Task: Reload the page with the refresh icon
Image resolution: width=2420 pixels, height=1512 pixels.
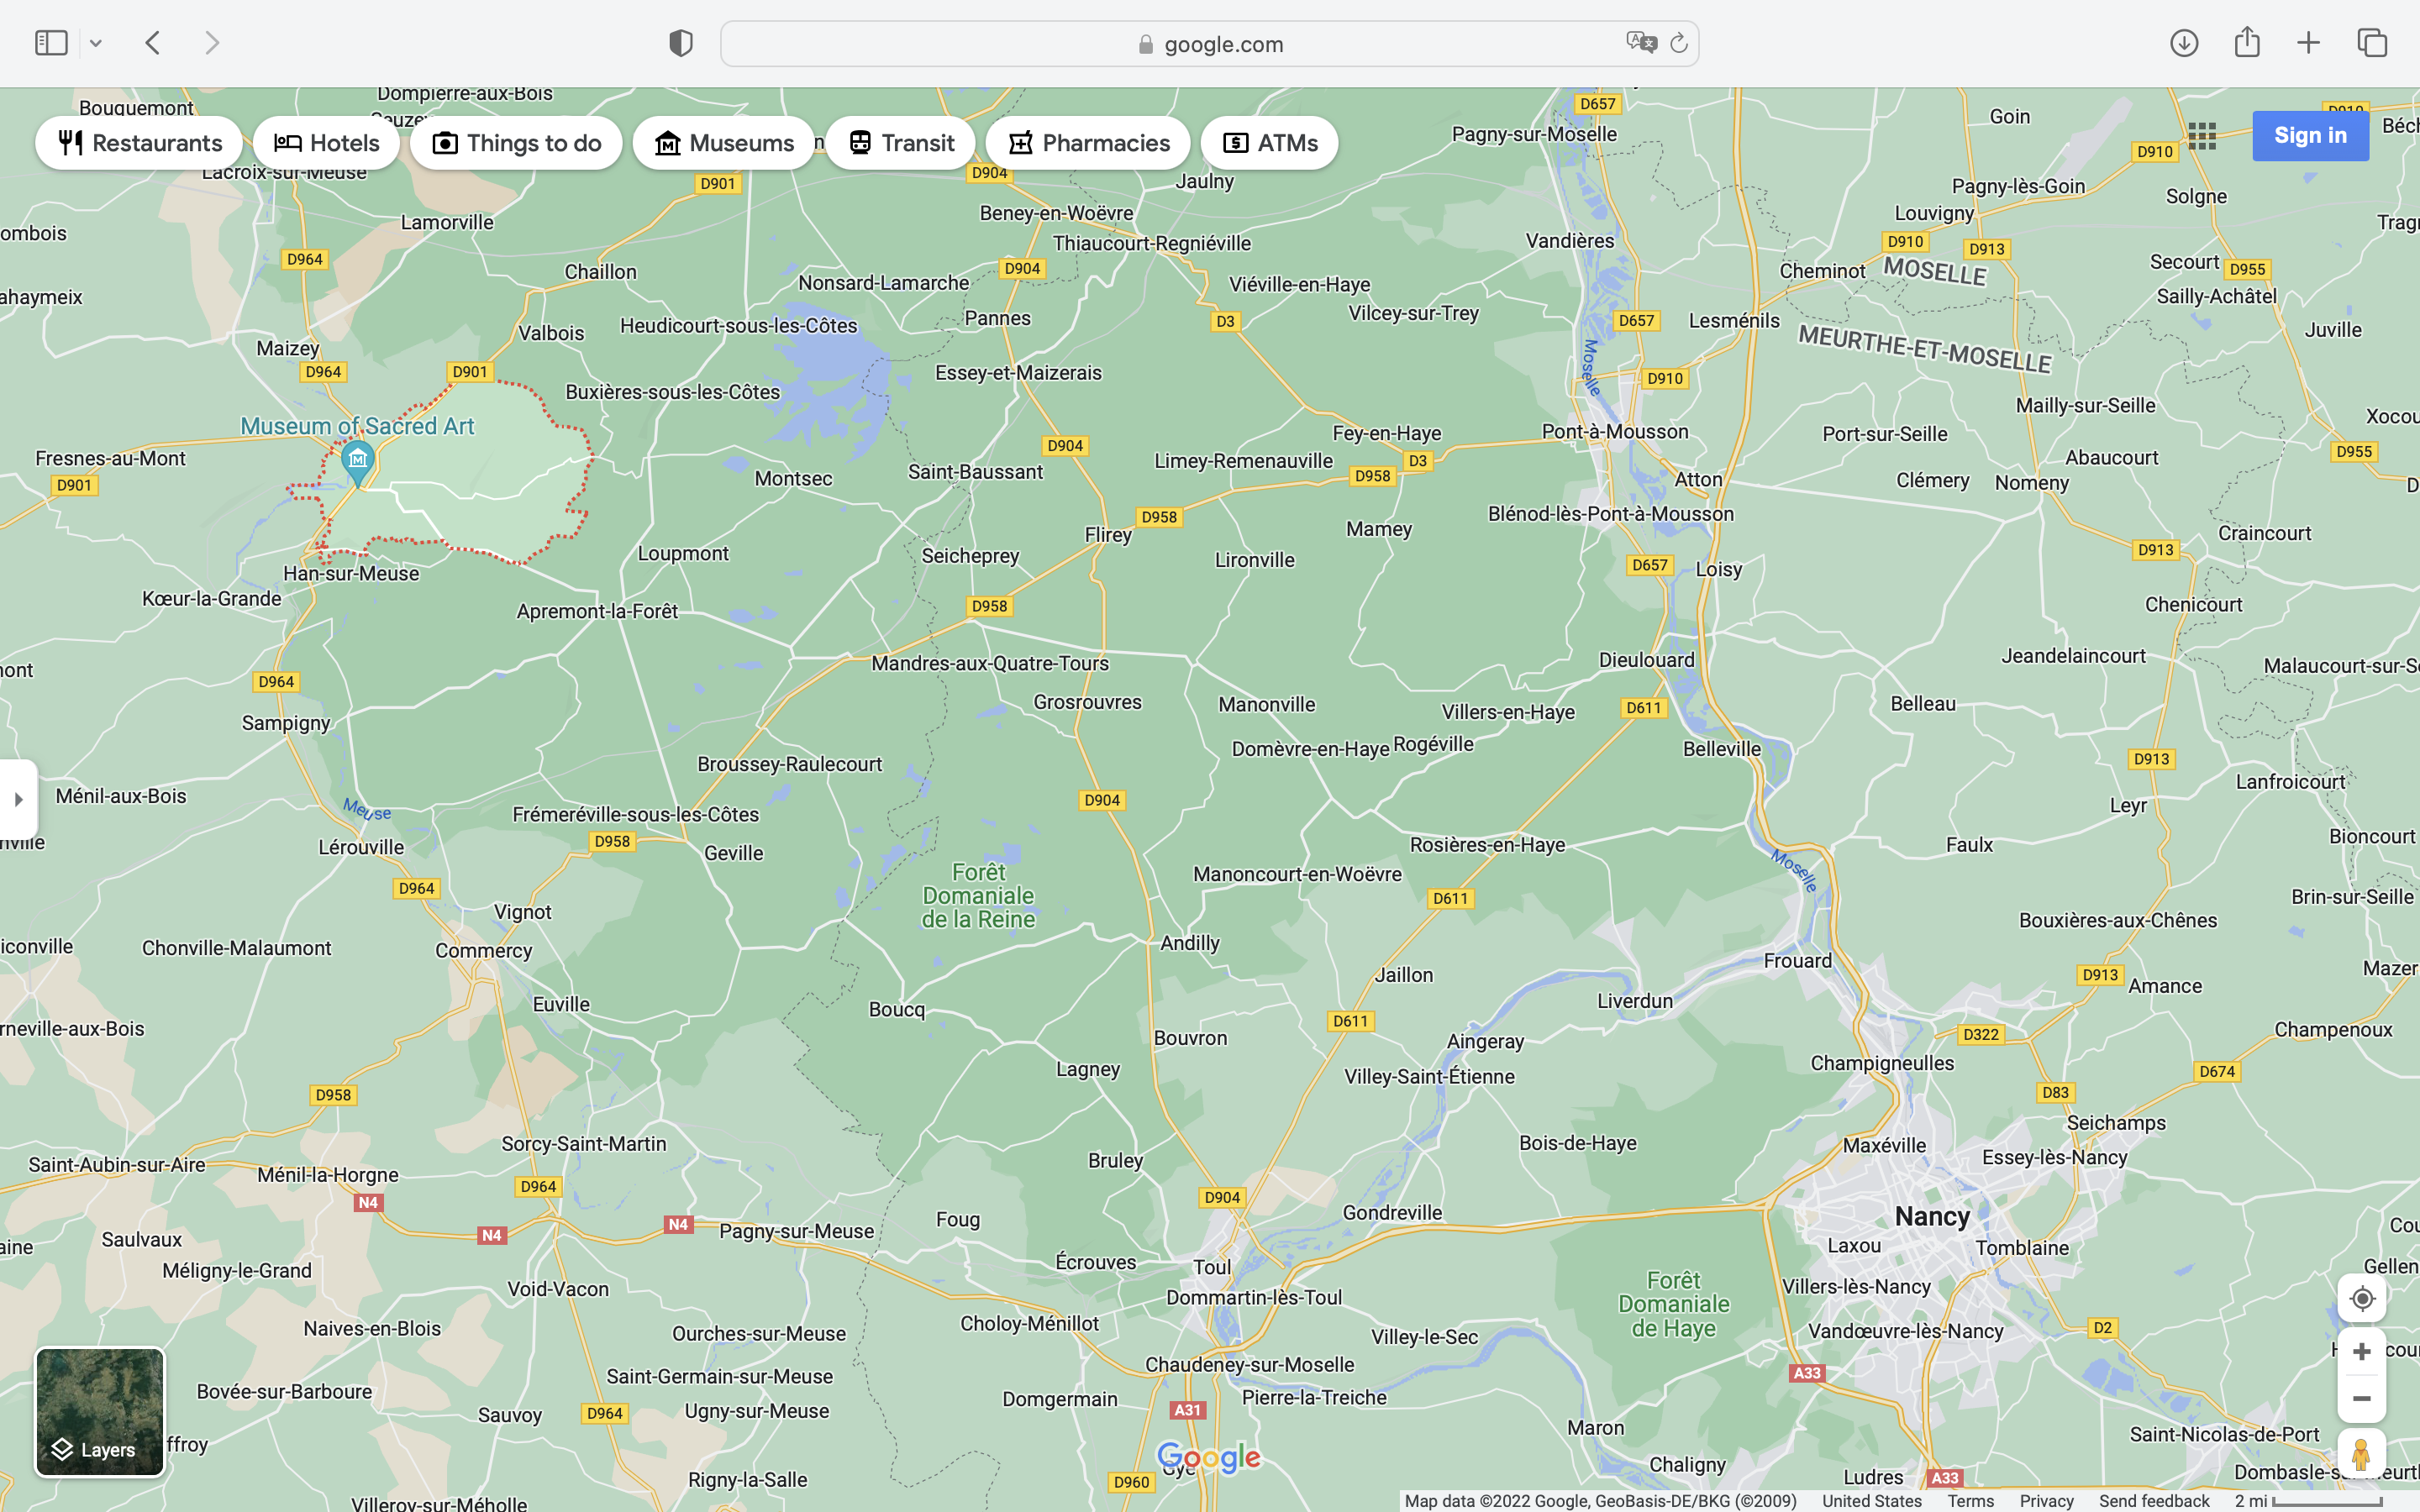Action: click(x=1679, y=43)
